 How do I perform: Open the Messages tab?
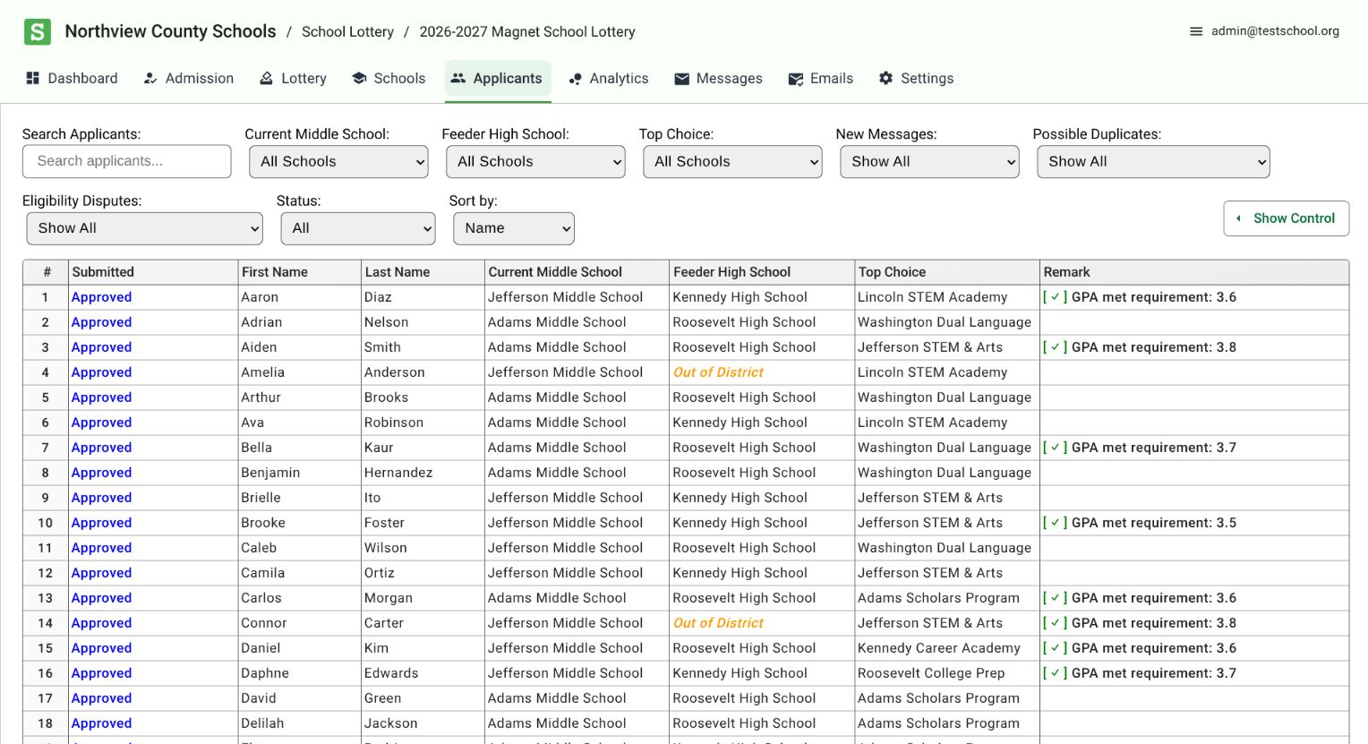coord(718,78)
